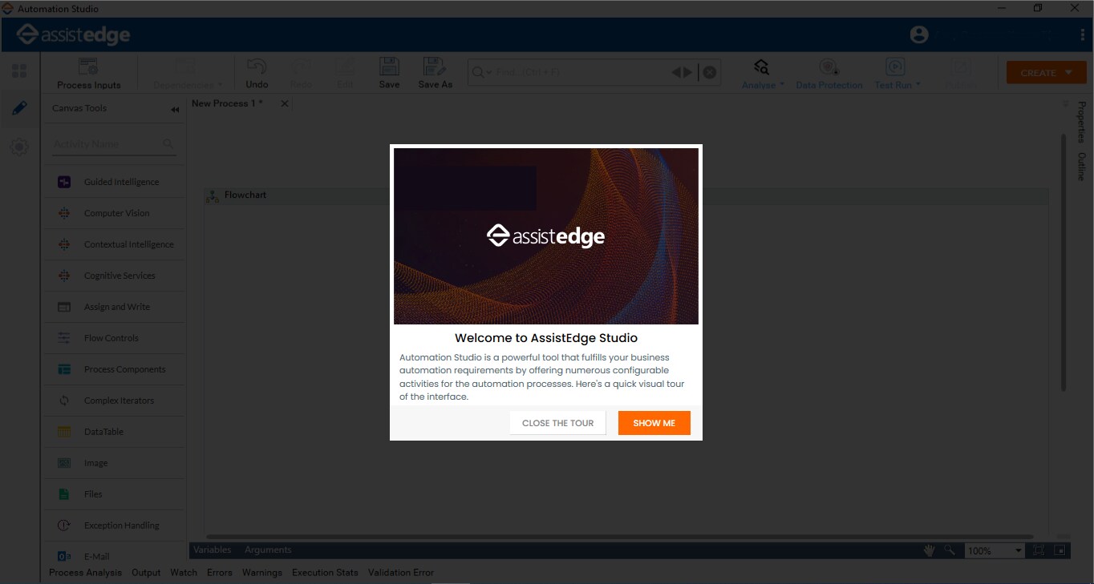Open the Execution Stats tab
The width and height of the screenshot is (1094, 584).
[325, 573]
